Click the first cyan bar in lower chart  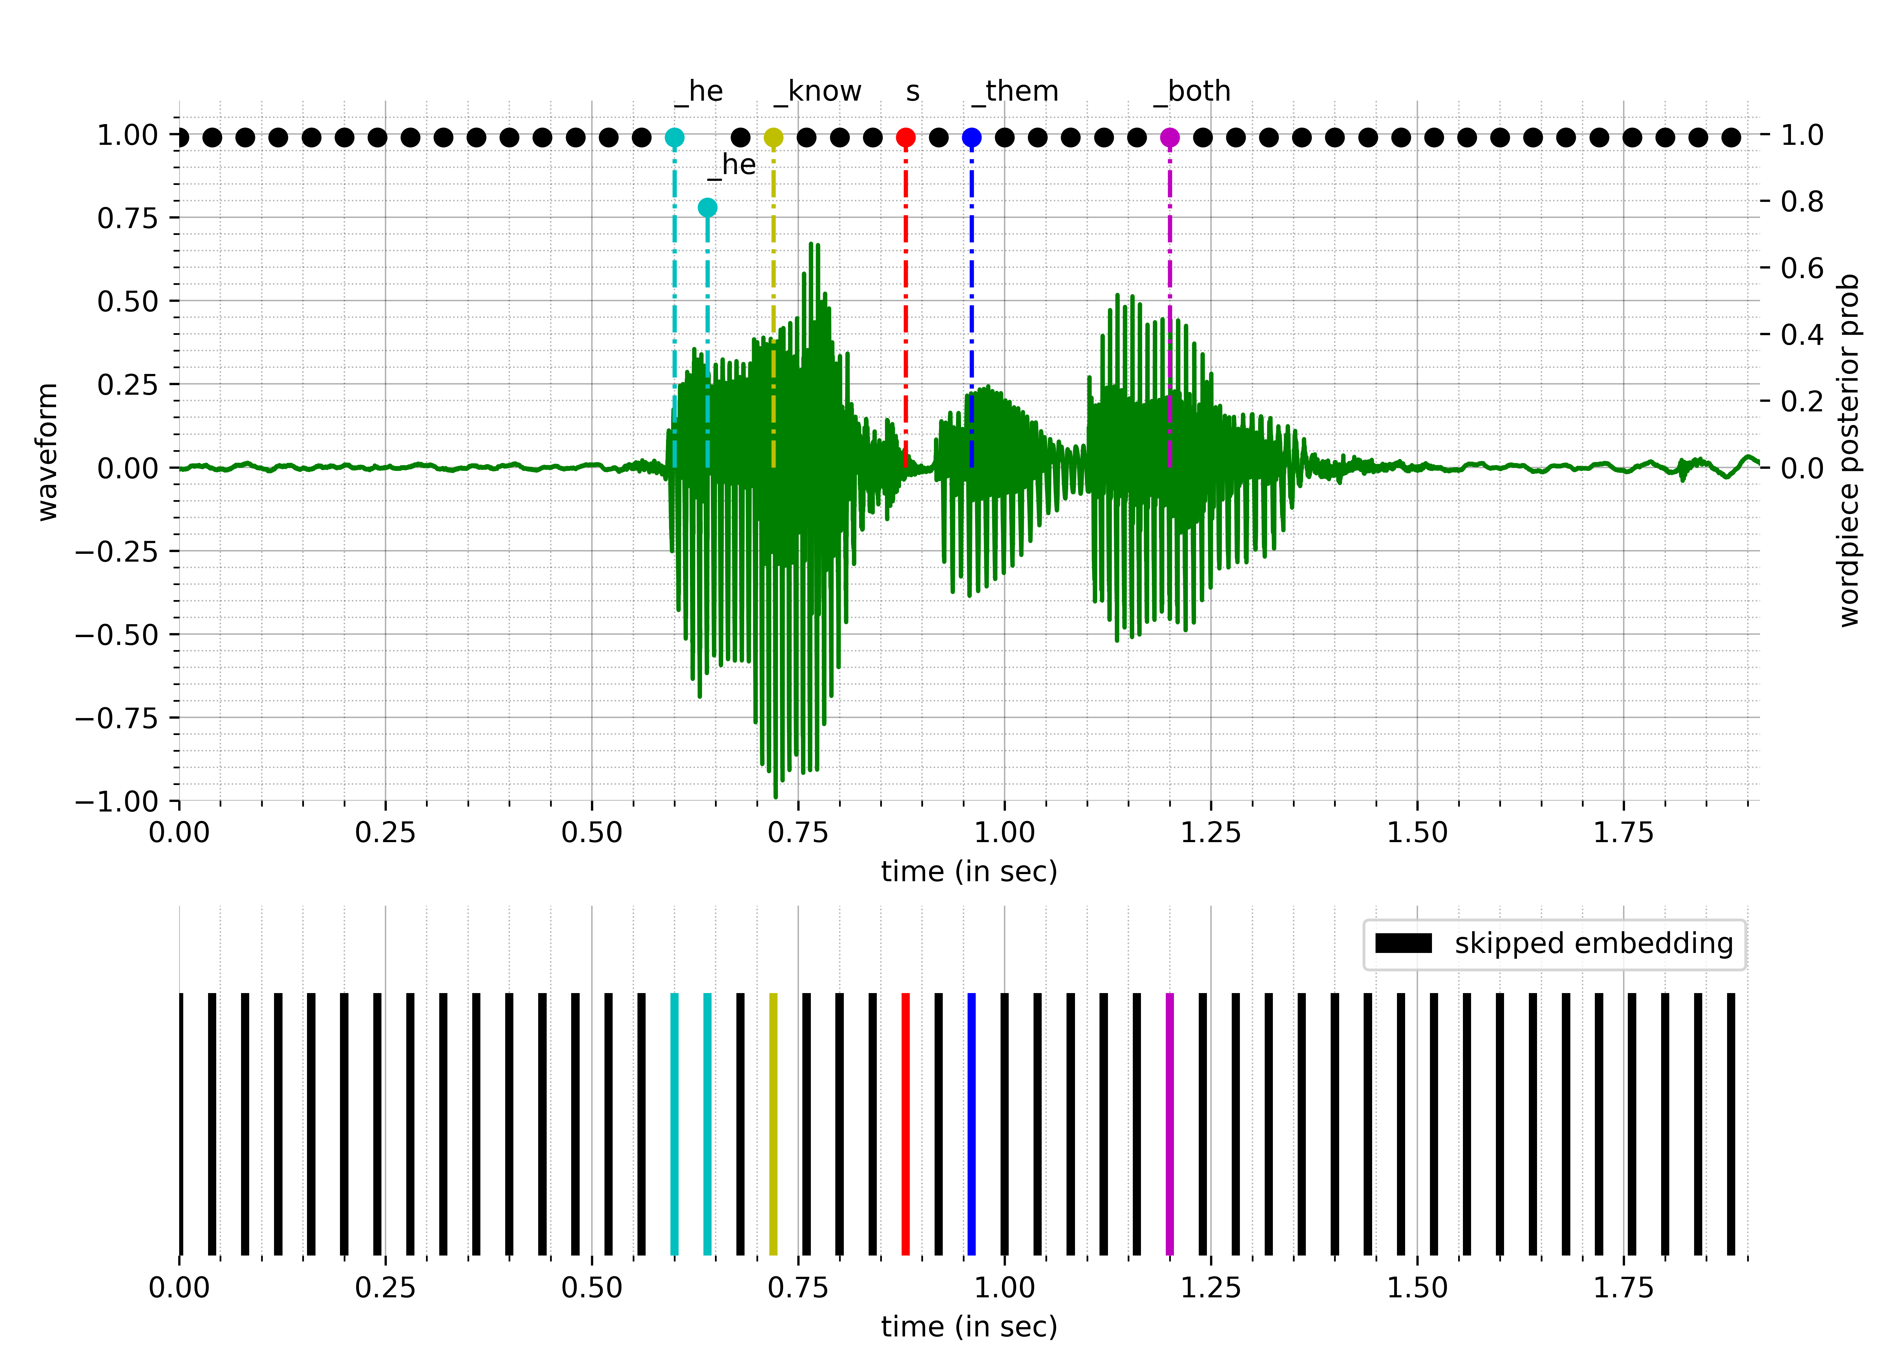pos(675,1123)
